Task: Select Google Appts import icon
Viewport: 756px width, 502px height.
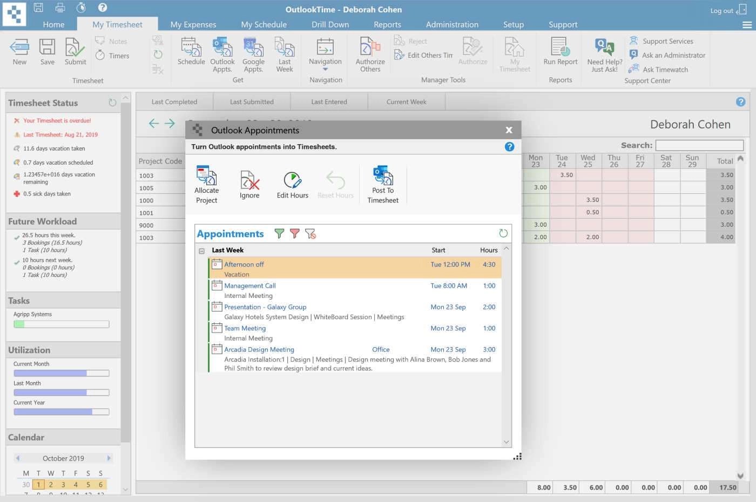Action: click(253, 51)
